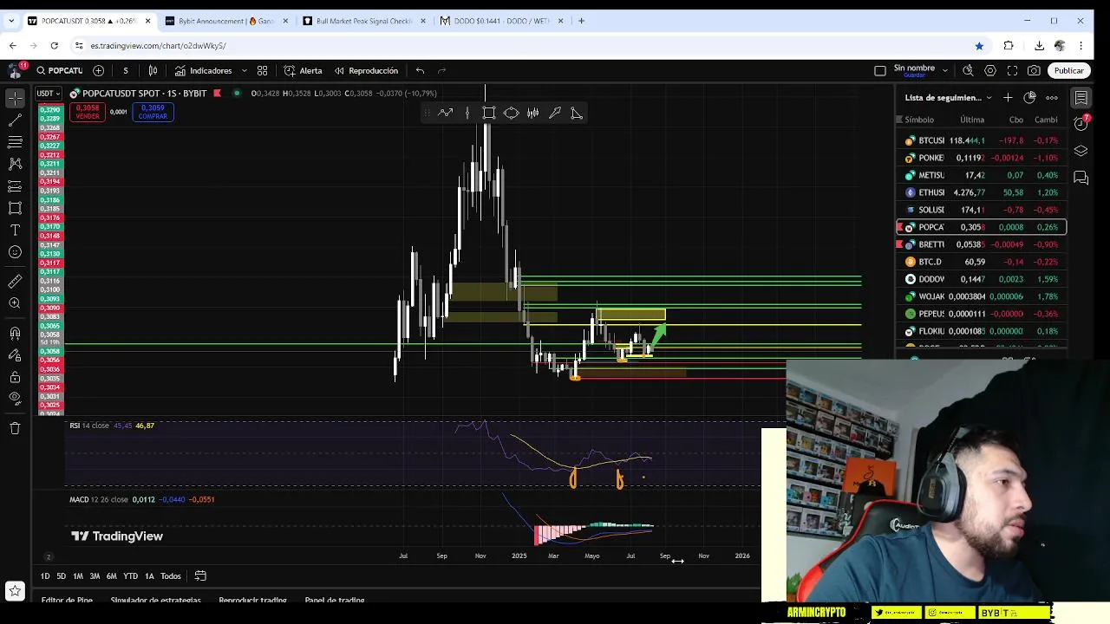Open chart settings hexagon icon
1110x624 pixels.
(x=990, y=71)
